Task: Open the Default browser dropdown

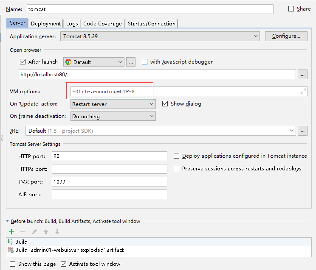Action: 94,62
